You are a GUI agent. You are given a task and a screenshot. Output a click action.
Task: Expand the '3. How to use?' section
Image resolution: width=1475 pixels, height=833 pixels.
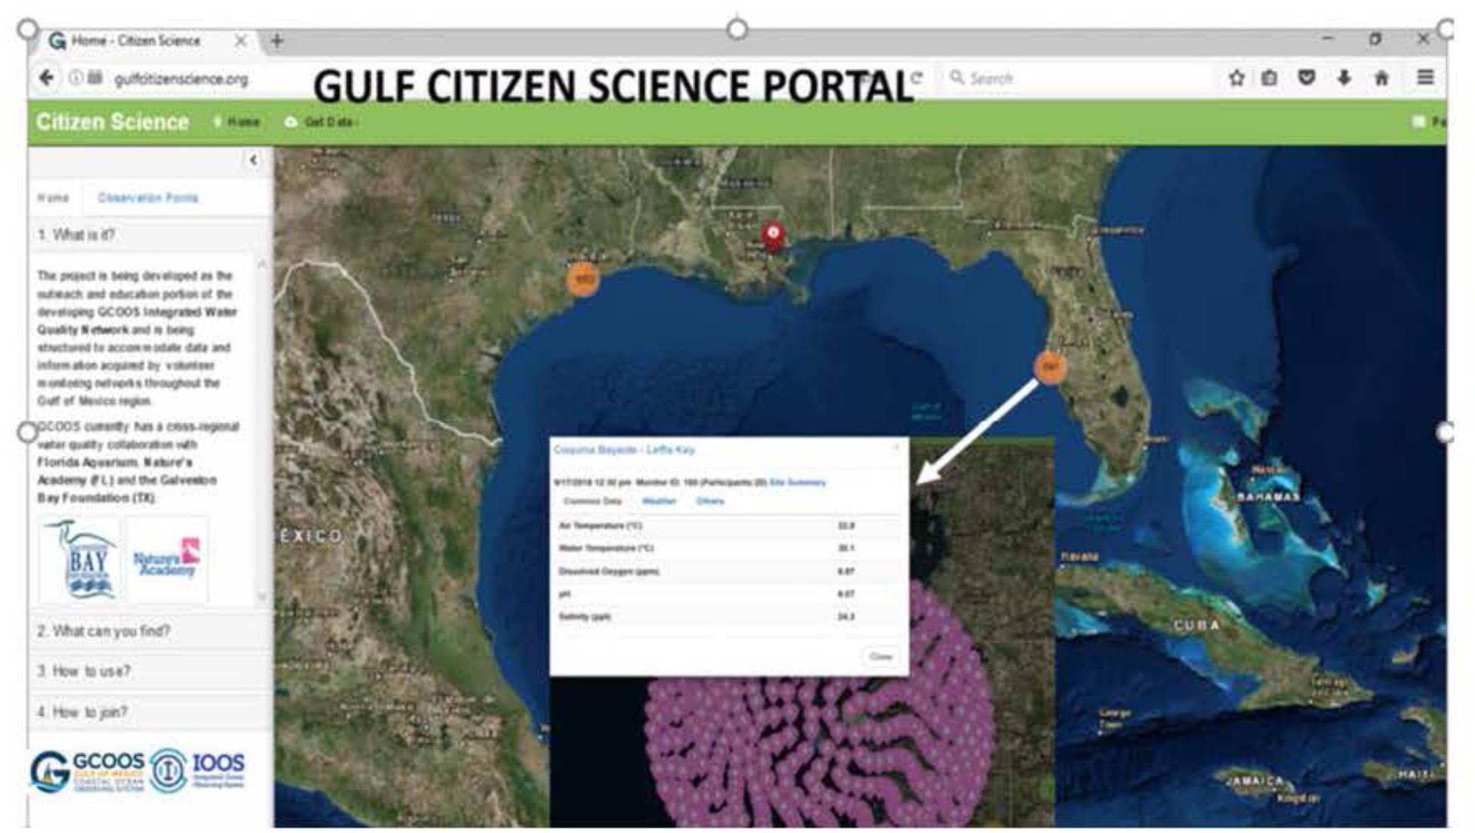click(150, 671)
